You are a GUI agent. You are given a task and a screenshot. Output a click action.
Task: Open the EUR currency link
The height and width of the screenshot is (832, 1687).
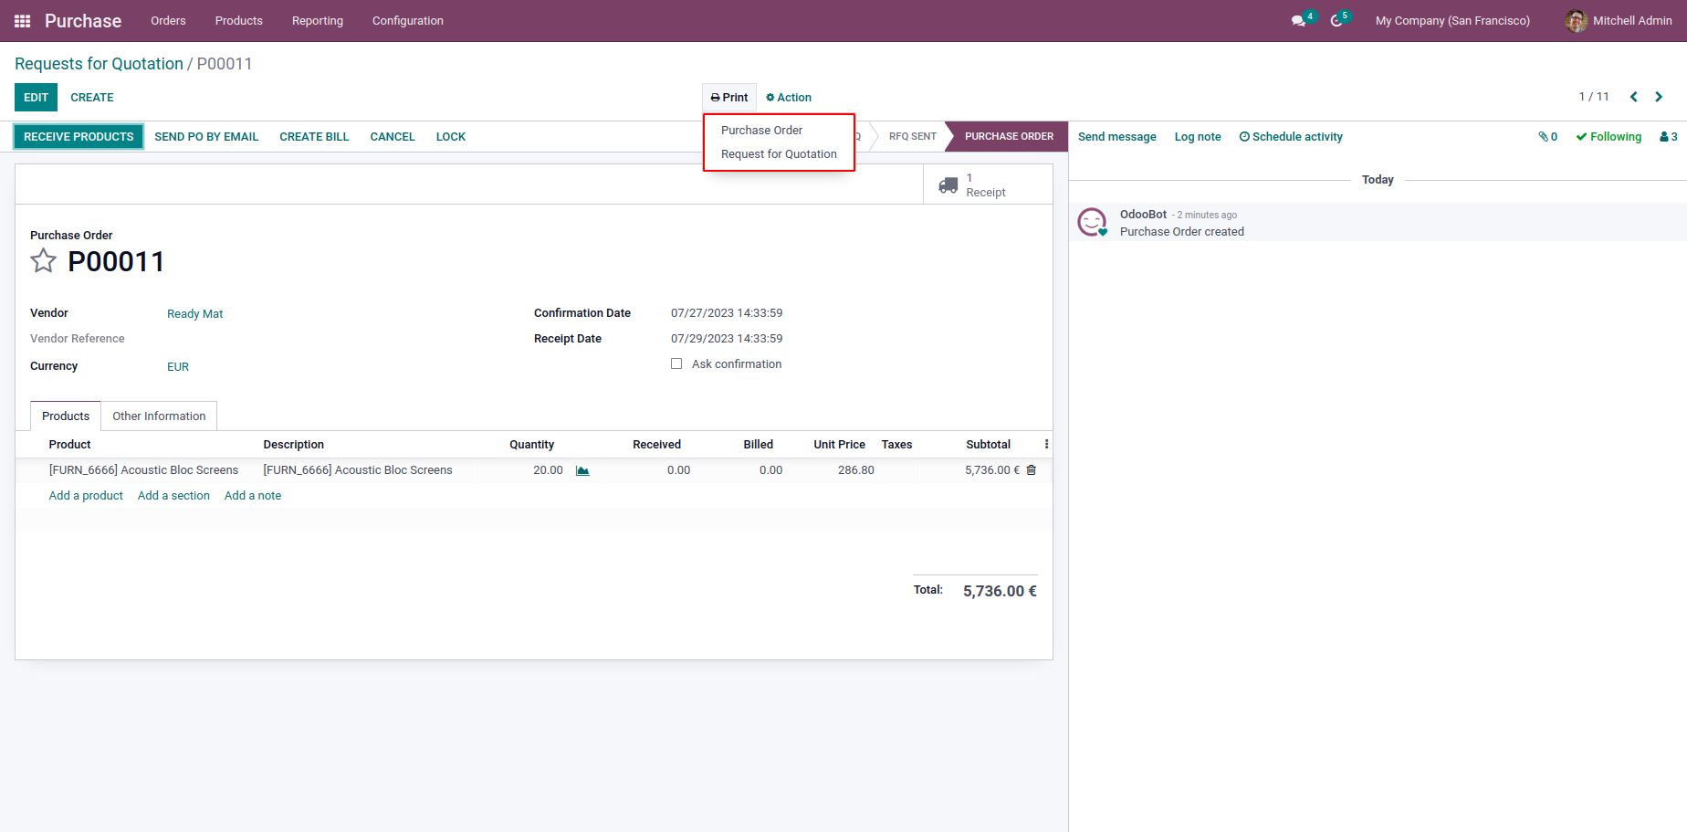click(178, 367)
